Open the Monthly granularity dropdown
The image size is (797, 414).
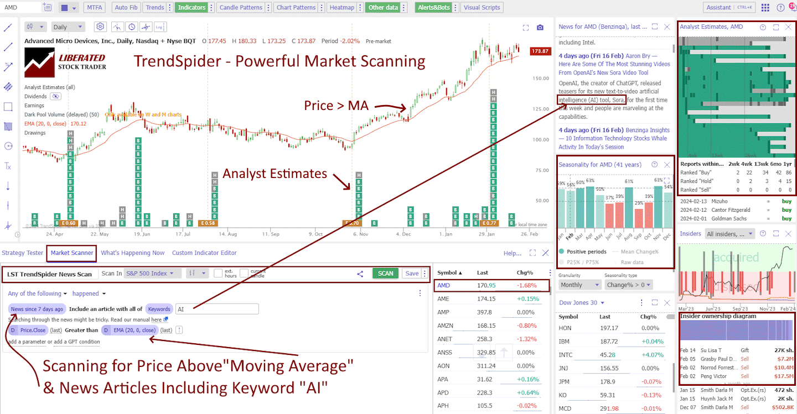(579, 285)
